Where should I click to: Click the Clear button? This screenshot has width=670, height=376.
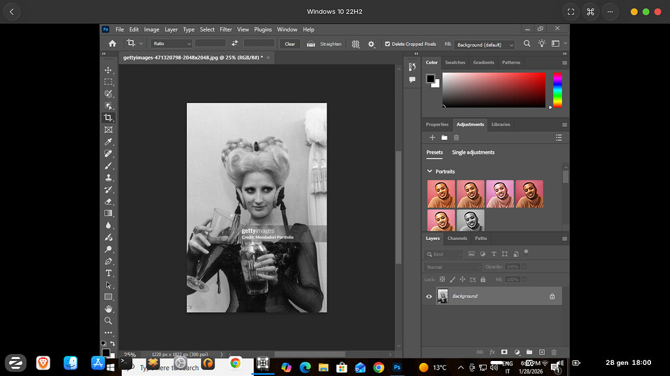[x=290, y=44]
